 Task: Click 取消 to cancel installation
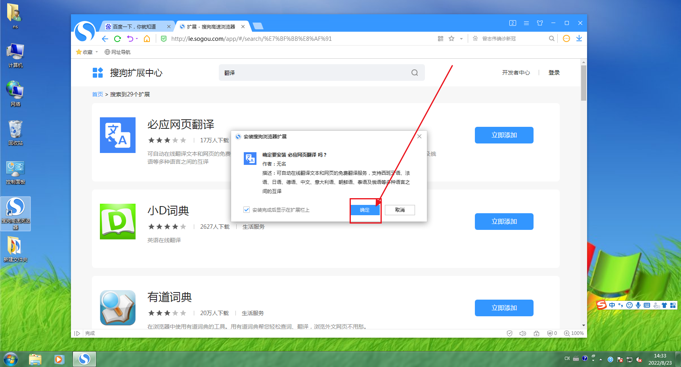(400, 210)
